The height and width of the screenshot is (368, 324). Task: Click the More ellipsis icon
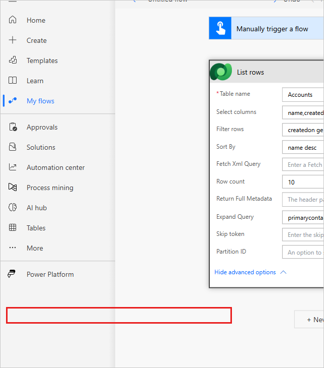(x=13, y=248)
